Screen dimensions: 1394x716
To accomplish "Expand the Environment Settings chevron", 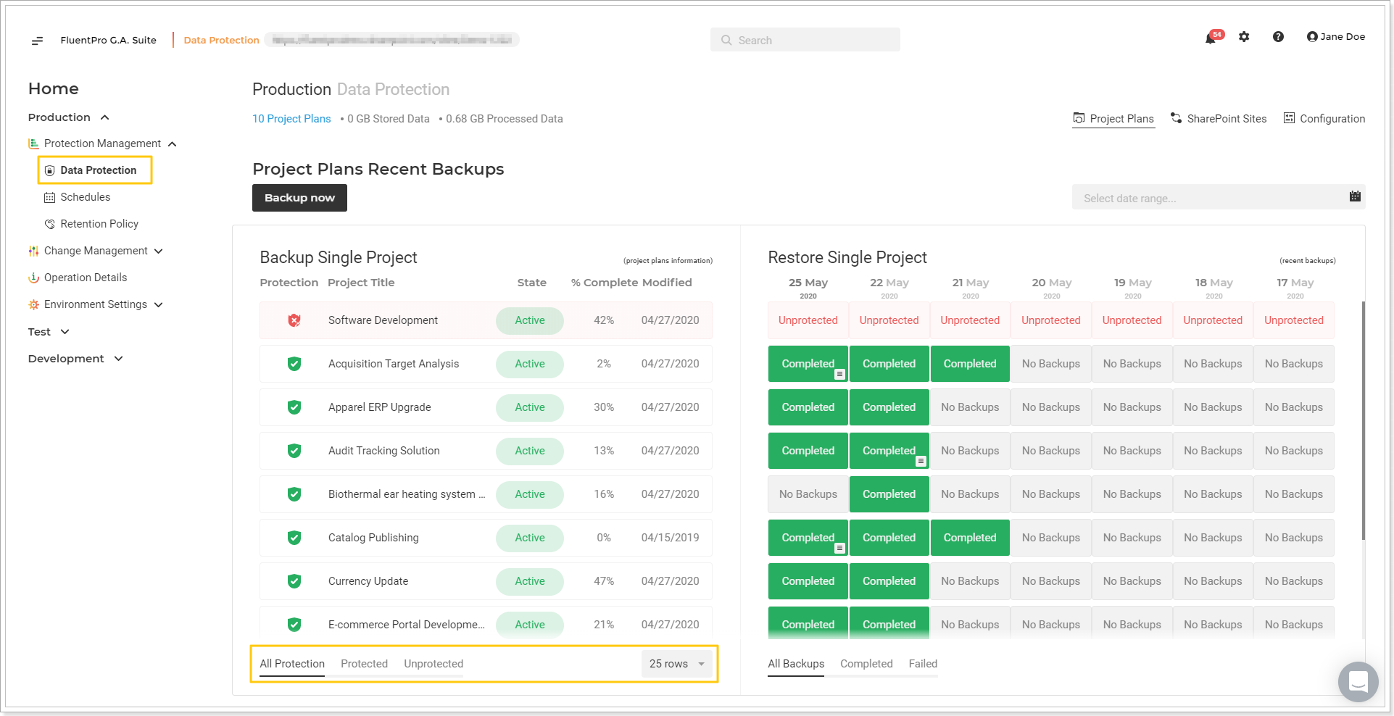I will click(159, 305).
